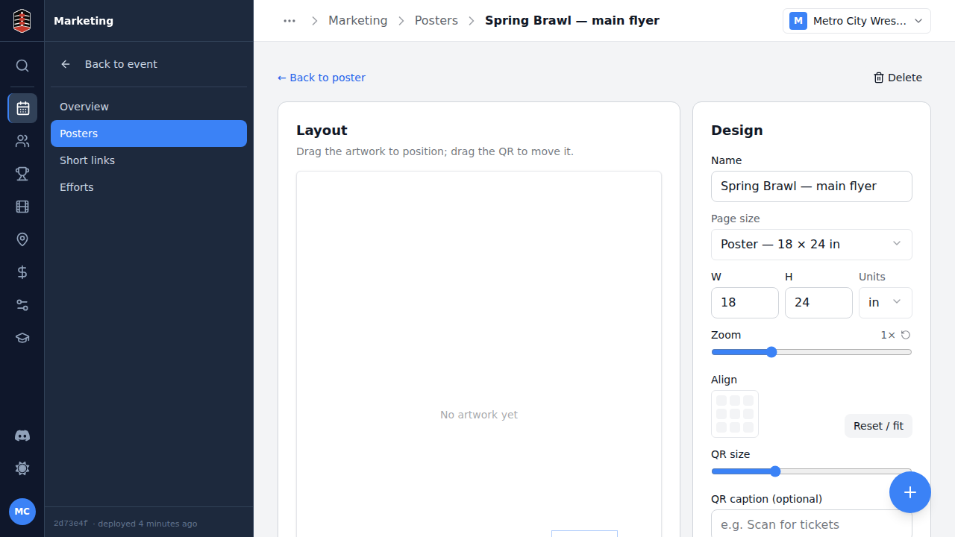The height and width of the screenshot is (537, 955).
Task: Open the trophy icon section
Action: (x=22, y=174)
